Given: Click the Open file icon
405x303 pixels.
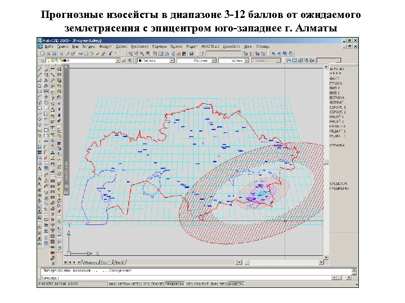Looking at the screenshot, I should point(48,54).
